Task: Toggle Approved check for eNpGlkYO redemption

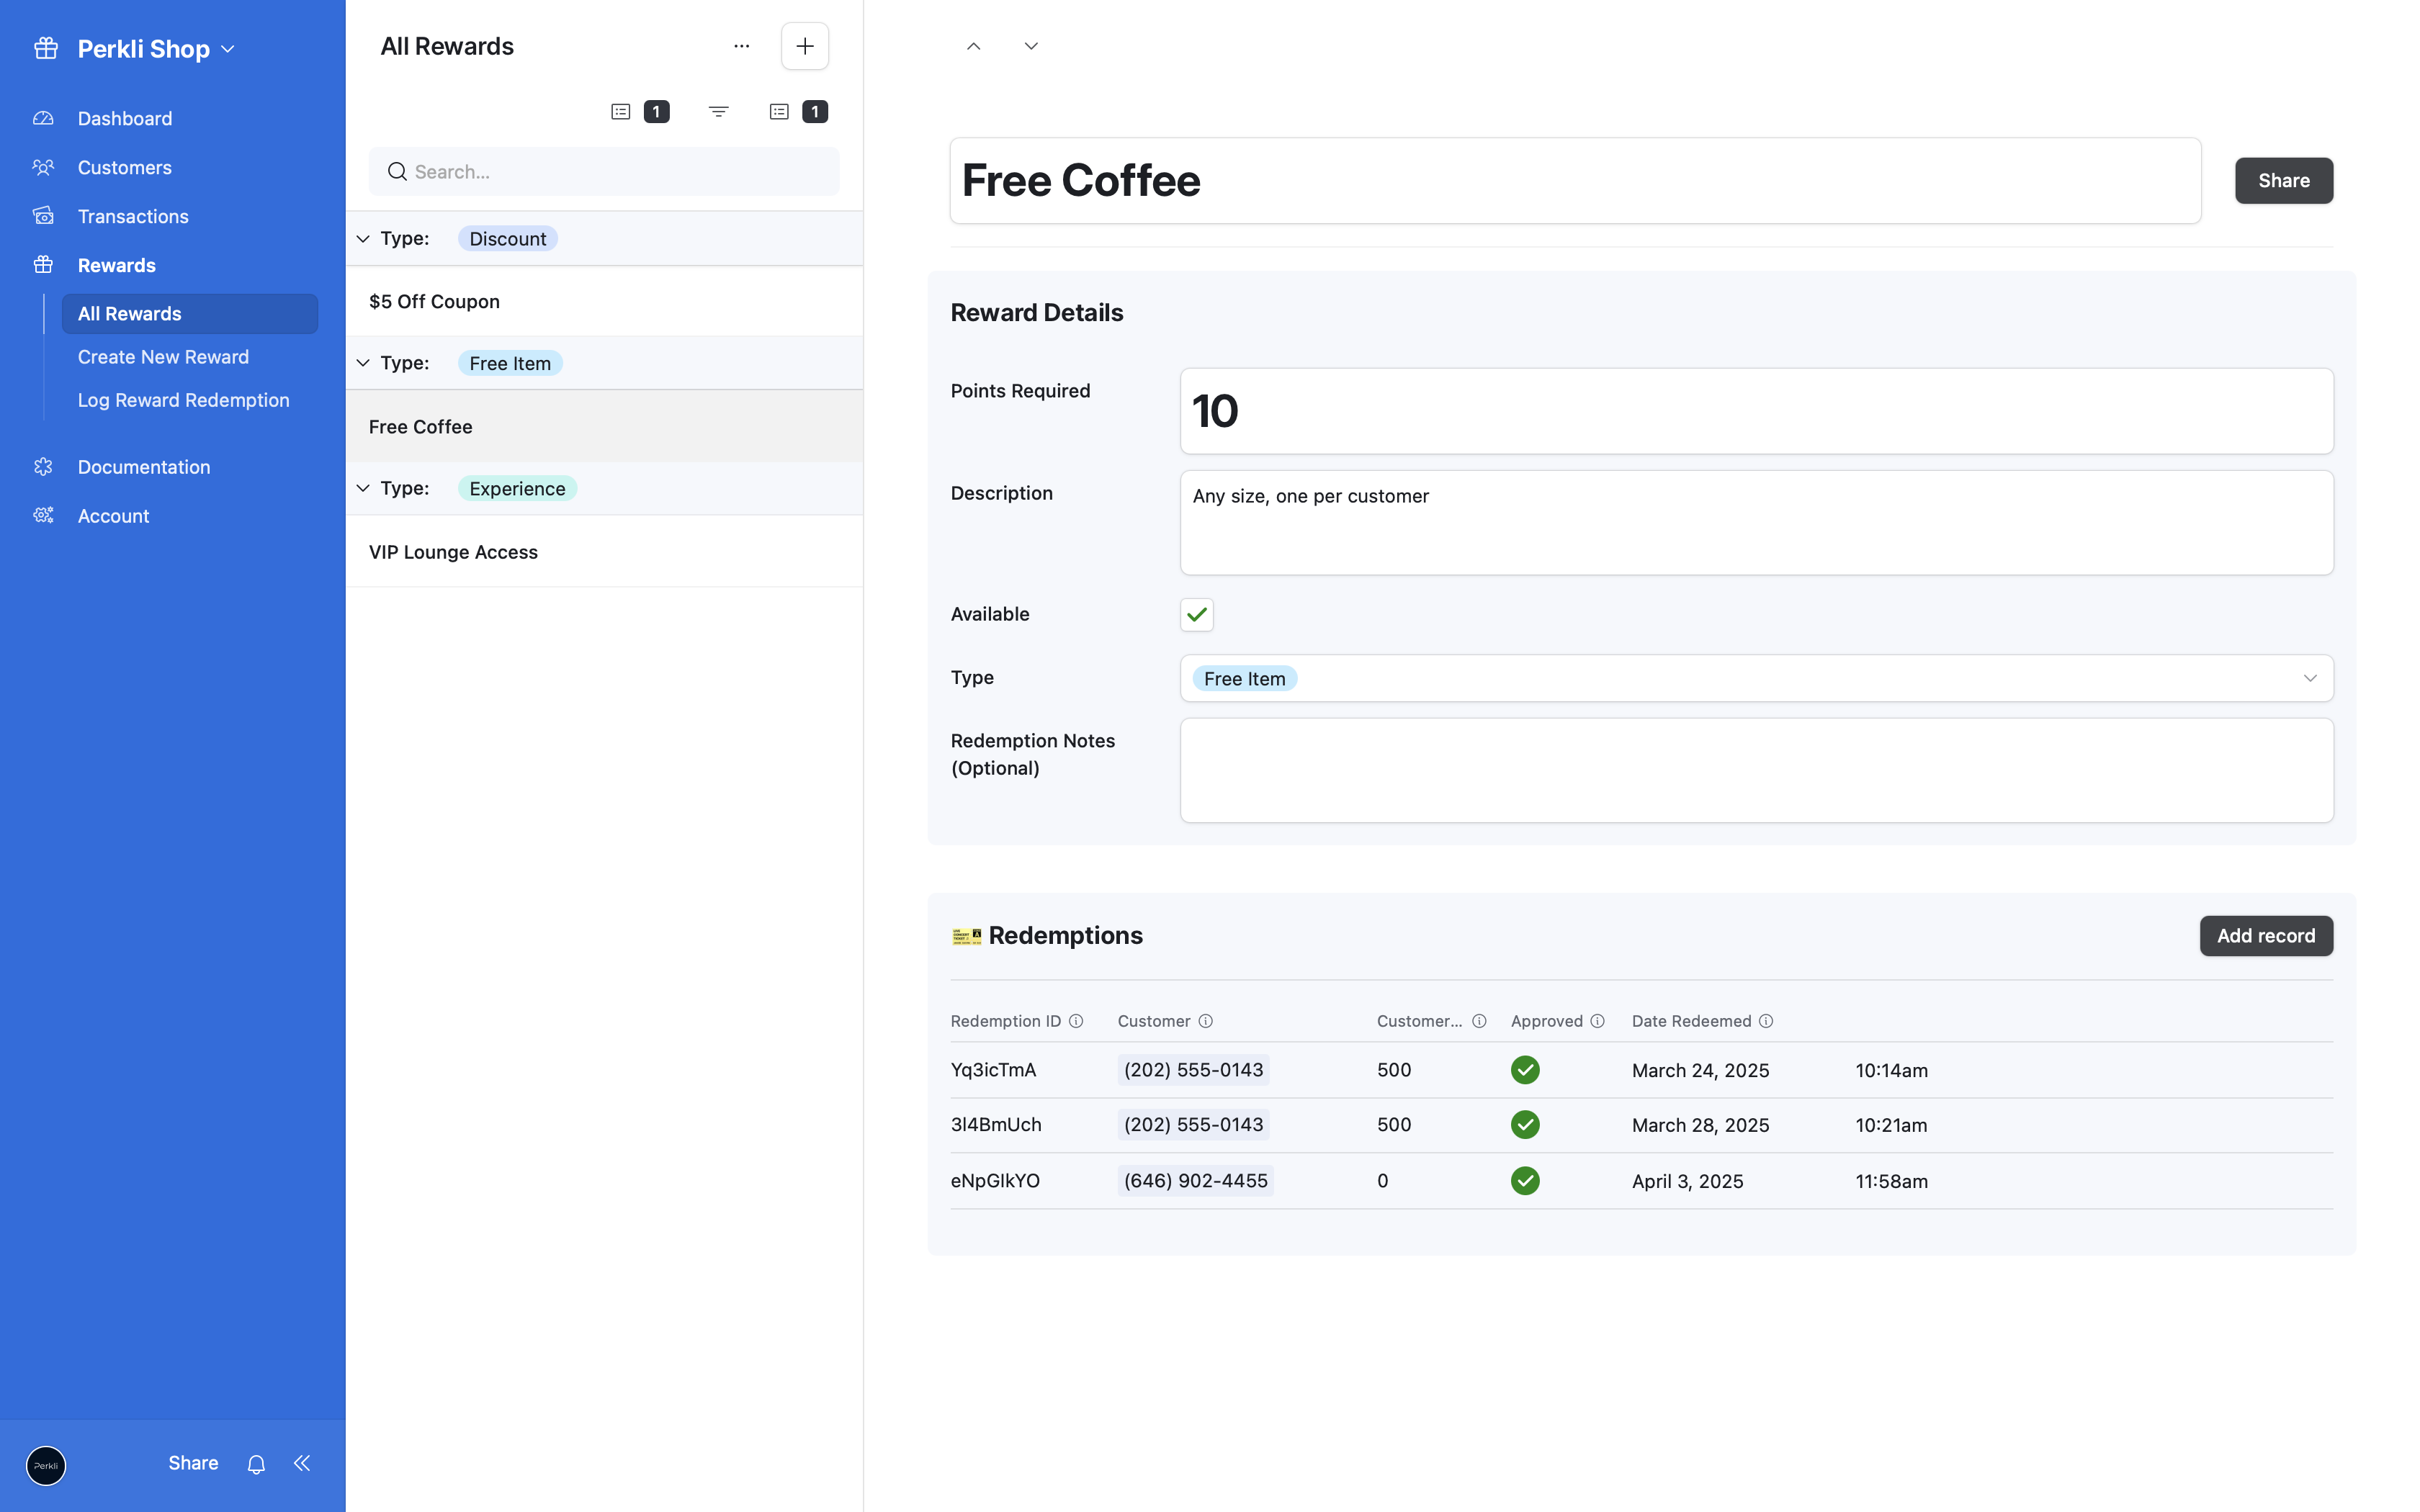Action: tap(1525, 1181)
